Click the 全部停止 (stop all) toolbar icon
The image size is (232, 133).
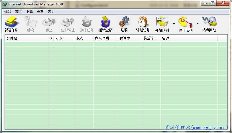[68, 24]
